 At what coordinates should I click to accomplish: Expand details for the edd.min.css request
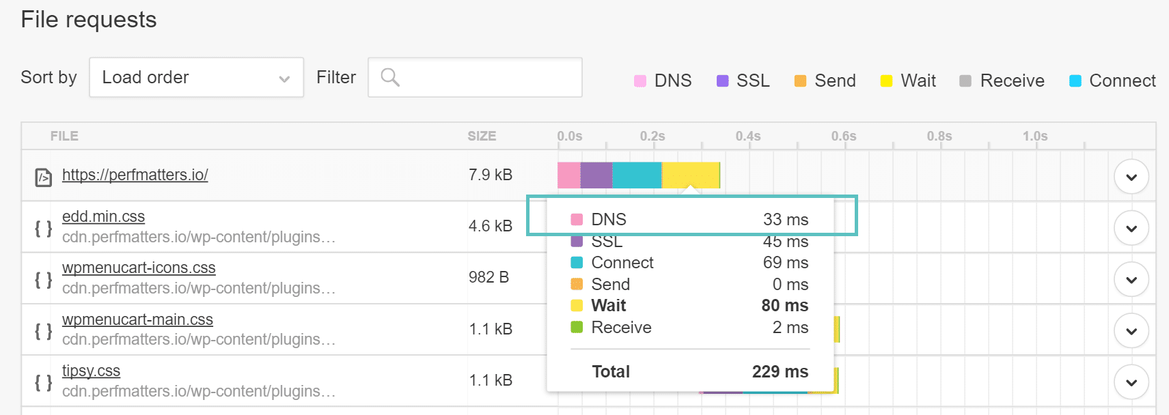tap(1131, 227)
